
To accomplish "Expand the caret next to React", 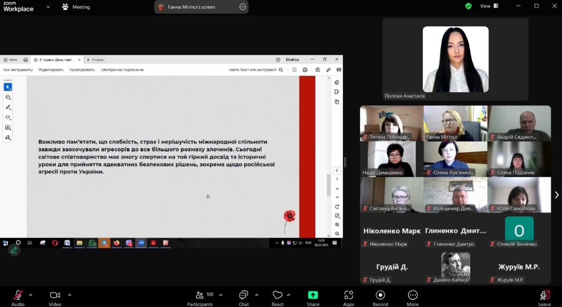I will click(x=288, y=295).
